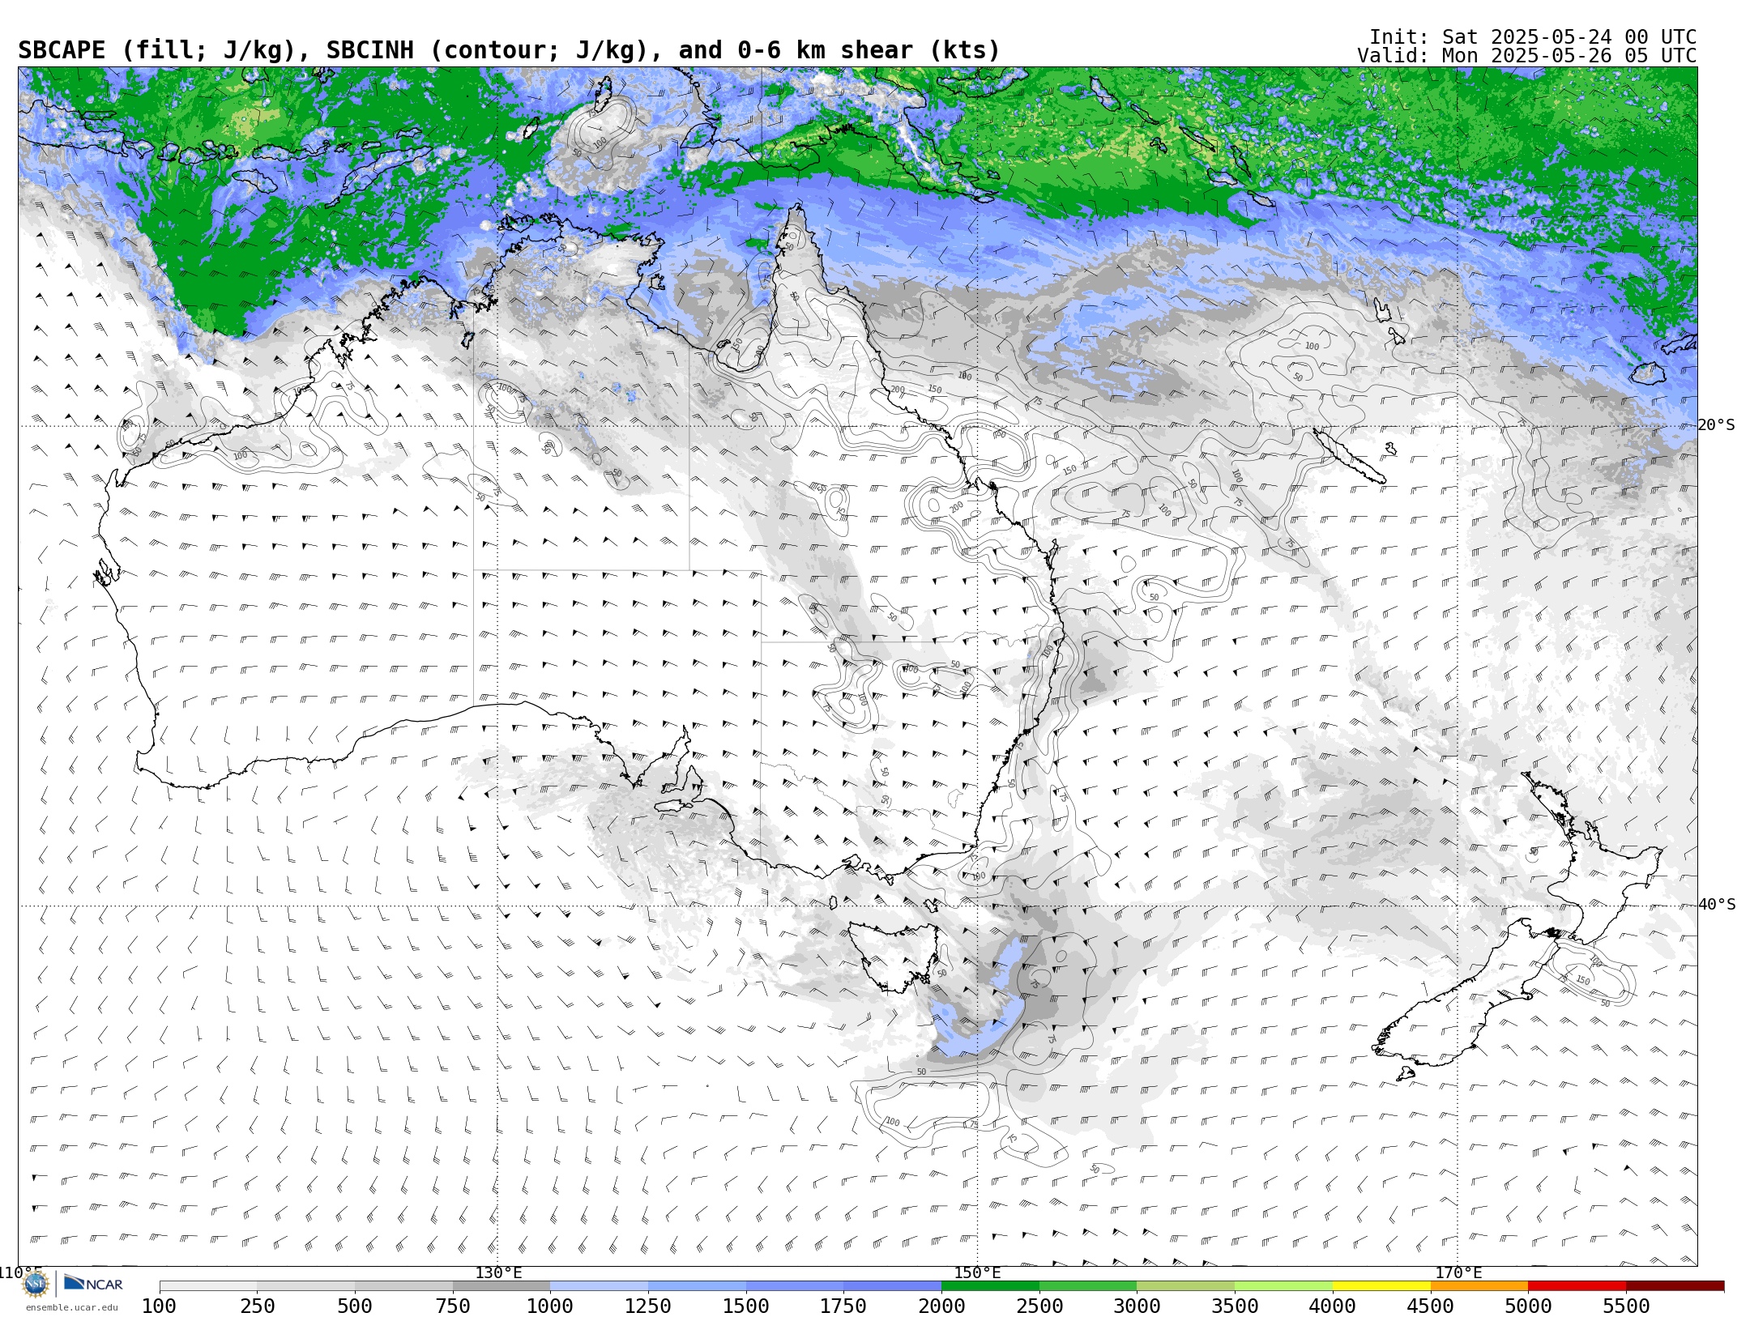The width and height of the screenshot is (1750, 1317).
Task: Click the pale blue 1000–1250 colorbar swatch
Action: tap(599, 1286)
